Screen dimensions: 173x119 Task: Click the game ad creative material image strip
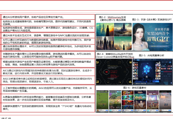pos(134,101)
